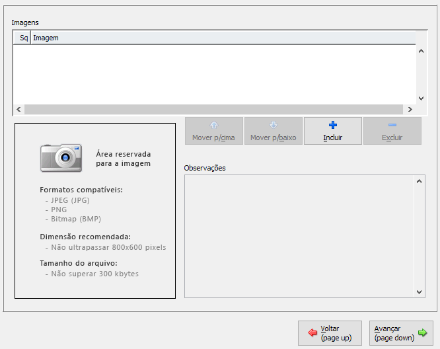Image resolution: width=440 pixels, height=349 pixels.
Task: Go back with Voltar (page up) button
Action: coord(330,333)
